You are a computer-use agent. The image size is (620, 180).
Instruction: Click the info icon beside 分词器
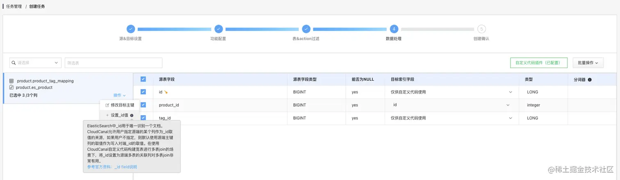[x=590, y=80]
